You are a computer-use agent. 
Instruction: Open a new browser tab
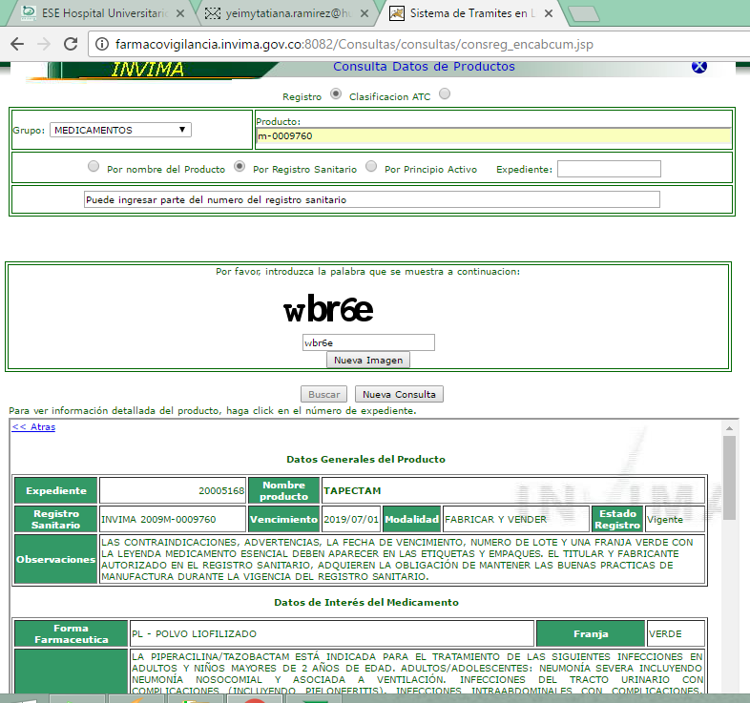tap(583, 14)
